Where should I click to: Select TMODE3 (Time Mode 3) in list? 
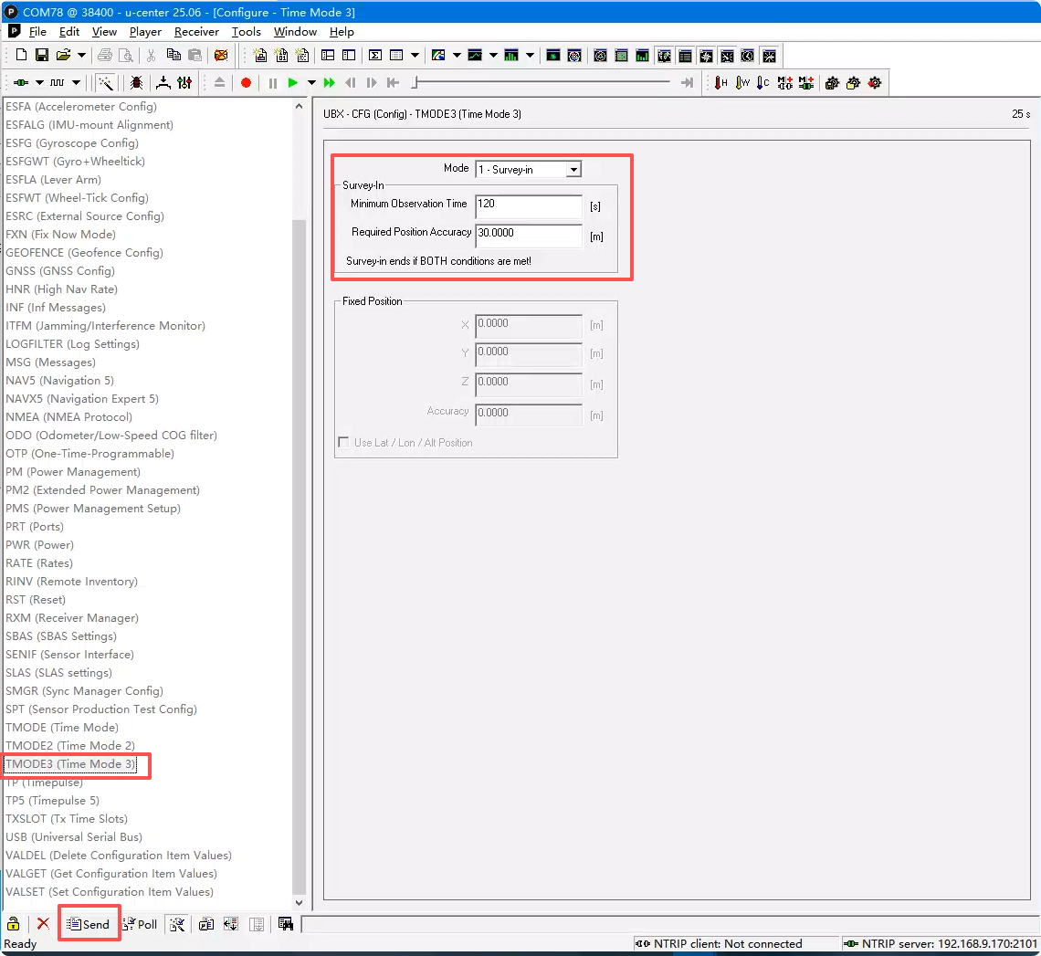(x=70, y=764)
